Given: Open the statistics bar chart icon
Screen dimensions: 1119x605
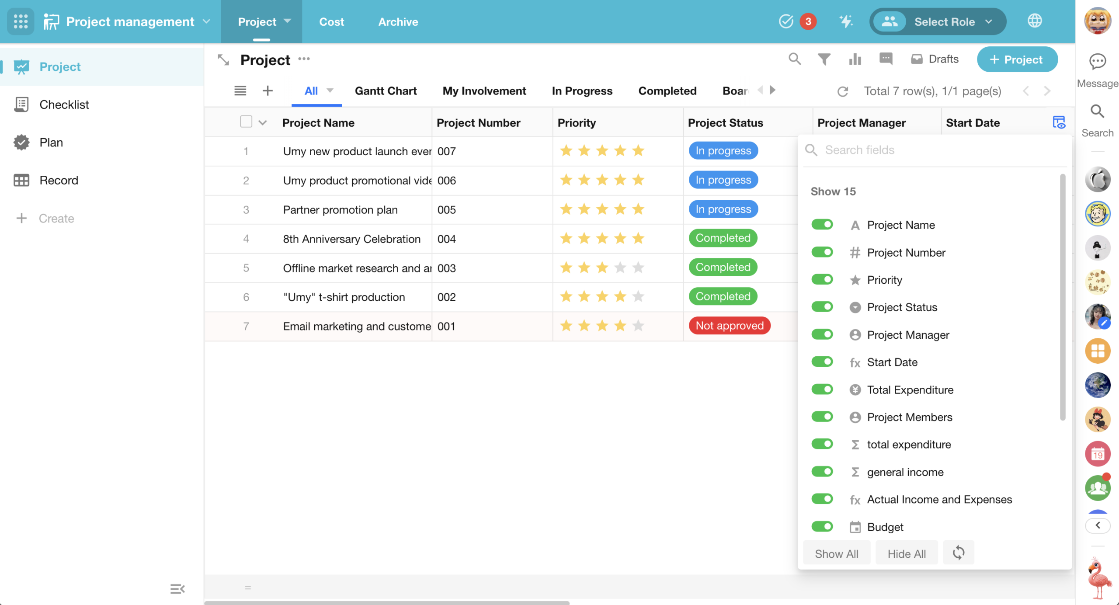Looking at the screenshot, I should tap(855, 59).
